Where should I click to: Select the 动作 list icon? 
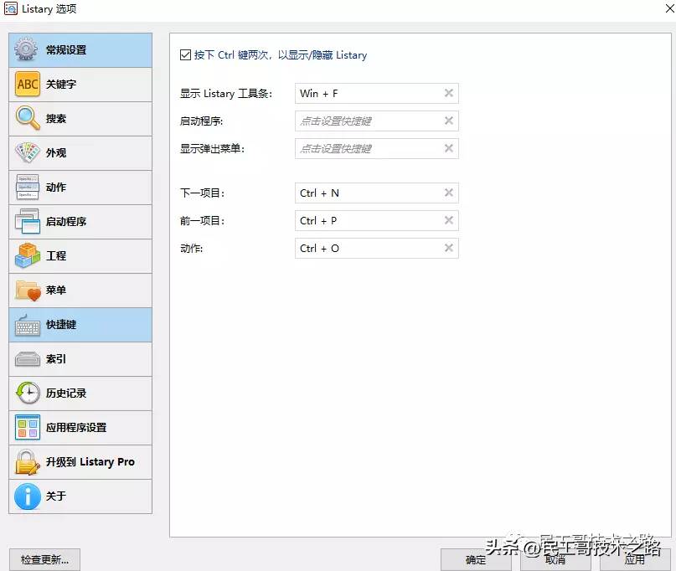(x=28, y=187)
